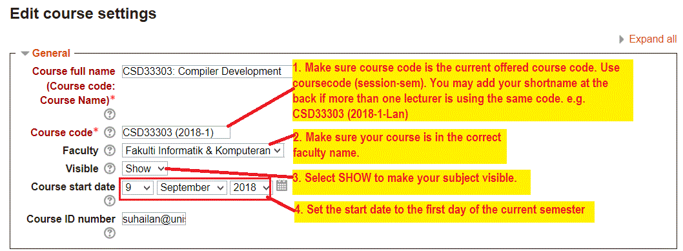The width and height of the screenshot is (683, 251).
Task: Open the start day dropdown showing 9
Action: [138, 188]
